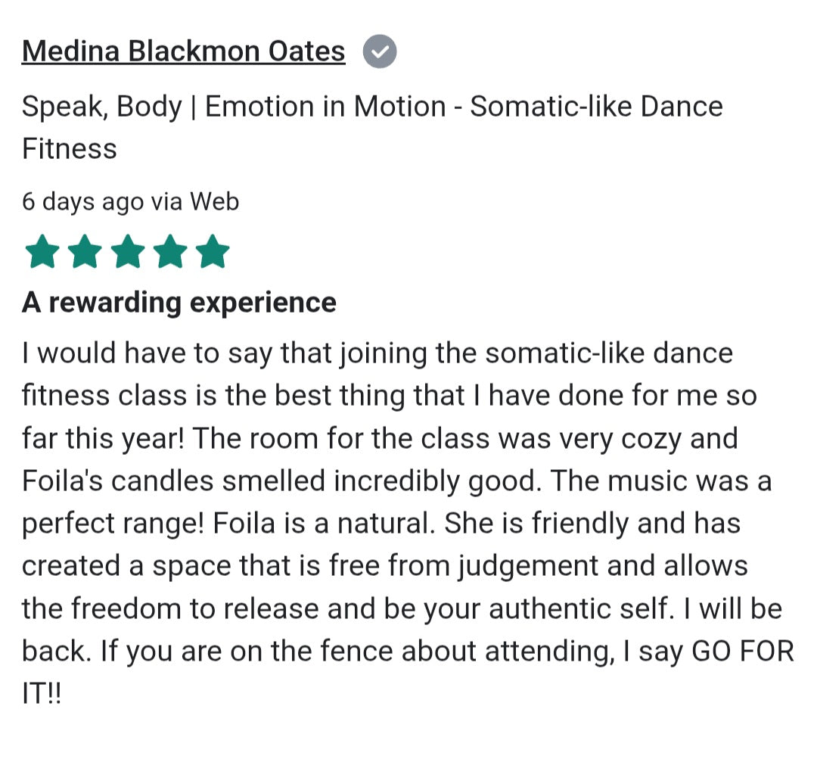Select the fourth rating star
The image size is (817, 759).
coord(171,252)
